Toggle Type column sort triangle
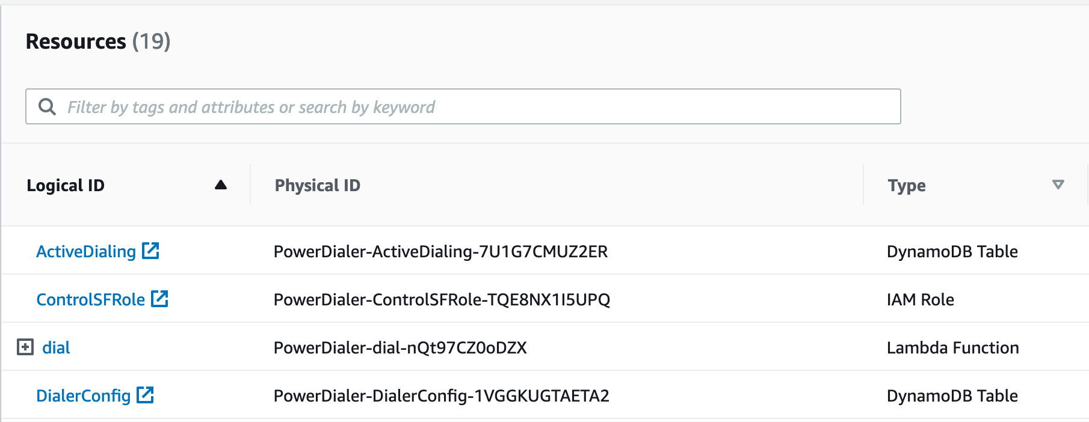This screenshot has height=422, width=1089. (1058, 185)
